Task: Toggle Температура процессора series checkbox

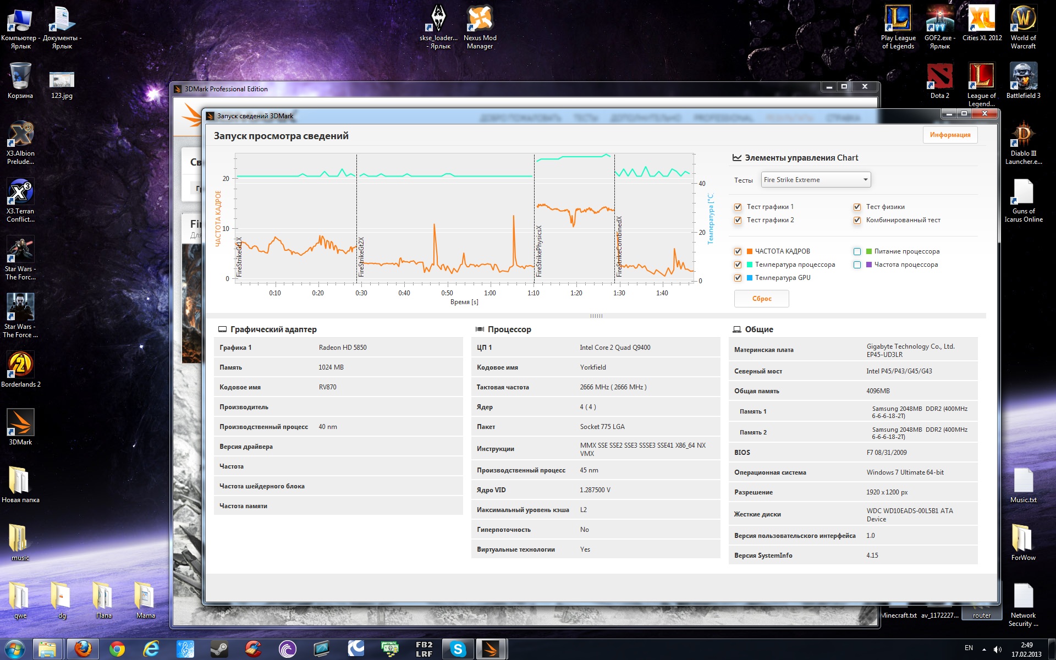Action: [x=738, y=265]
